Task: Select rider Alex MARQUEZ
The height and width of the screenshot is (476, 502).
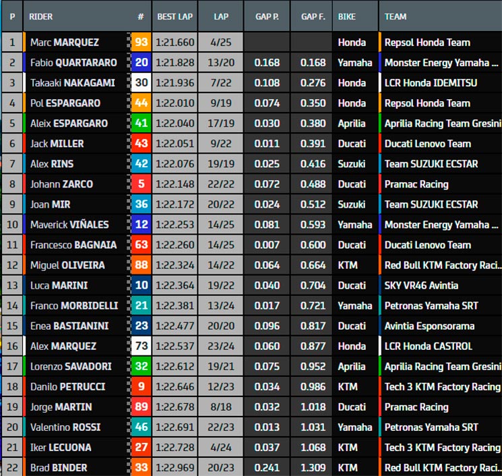Action: tap(63, 346)
